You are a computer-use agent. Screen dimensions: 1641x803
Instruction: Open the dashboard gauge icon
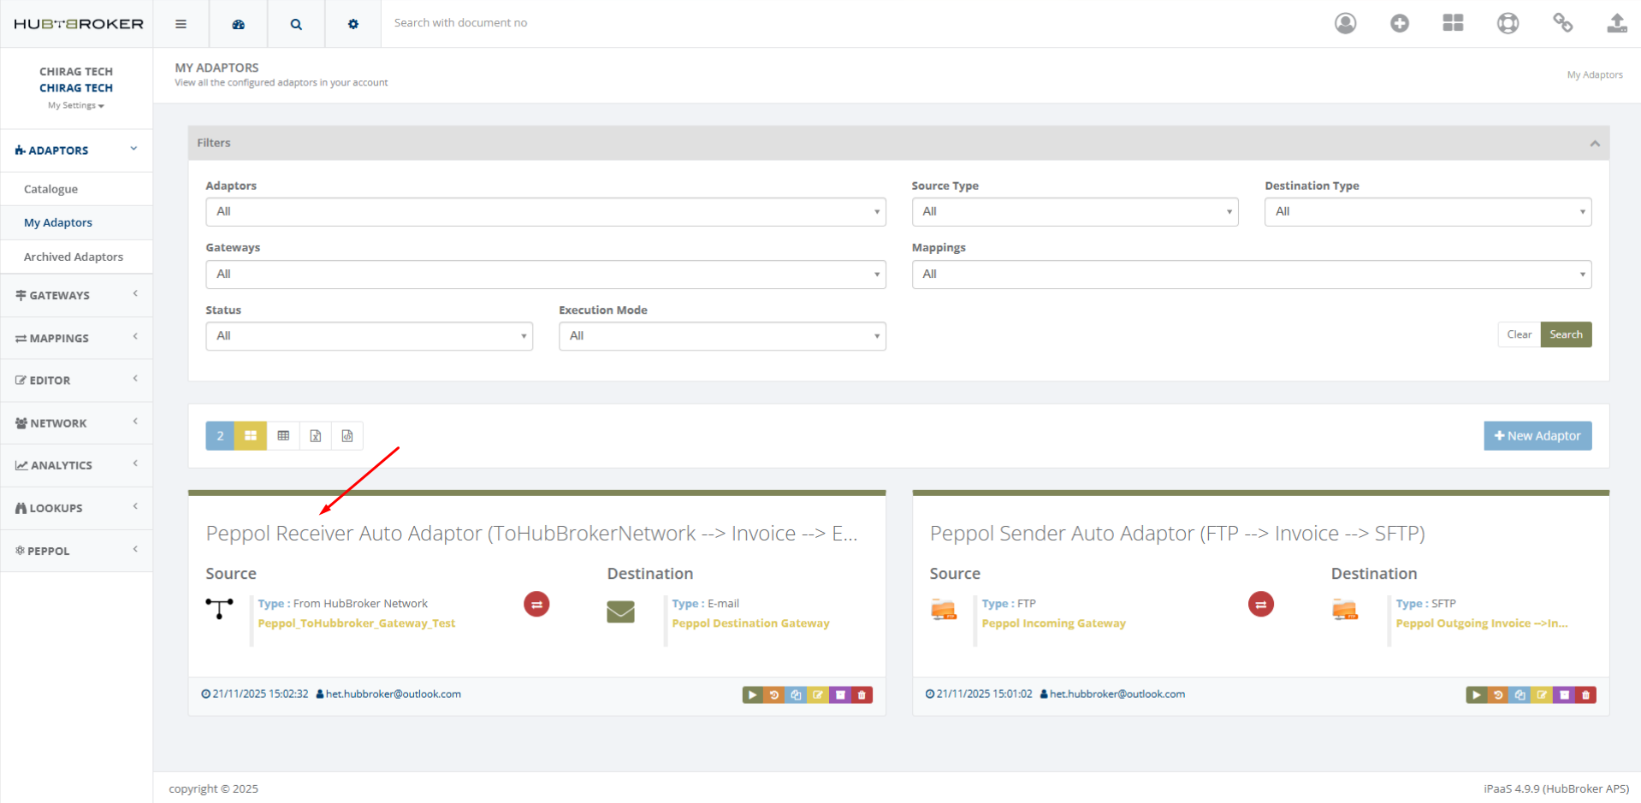pos(239,24)
